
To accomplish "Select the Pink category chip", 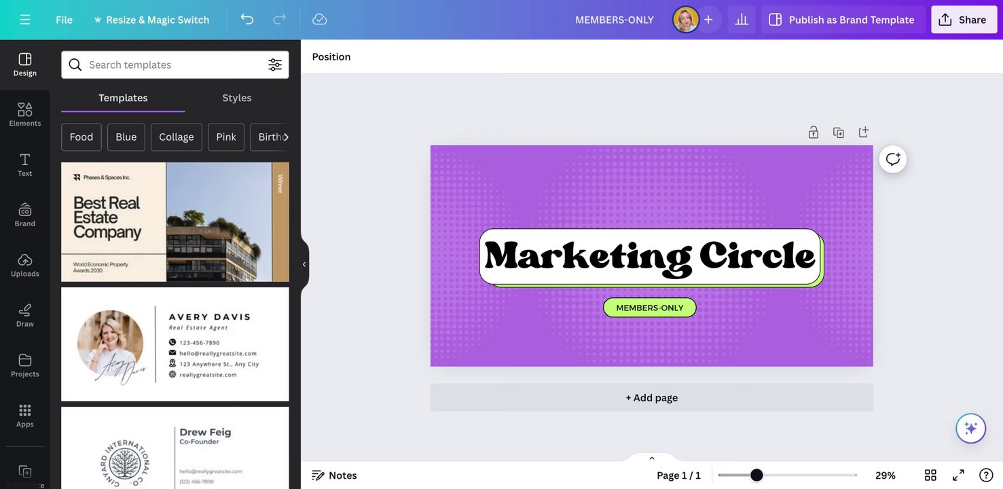I will tap(226, 137).
